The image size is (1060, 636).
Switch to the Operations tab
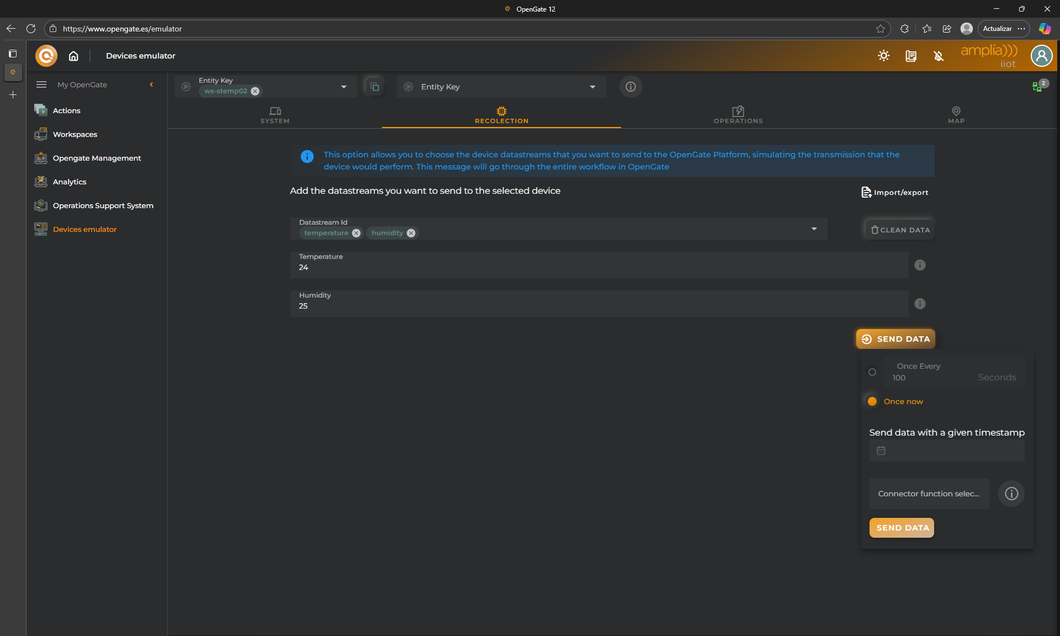(738, 115)
